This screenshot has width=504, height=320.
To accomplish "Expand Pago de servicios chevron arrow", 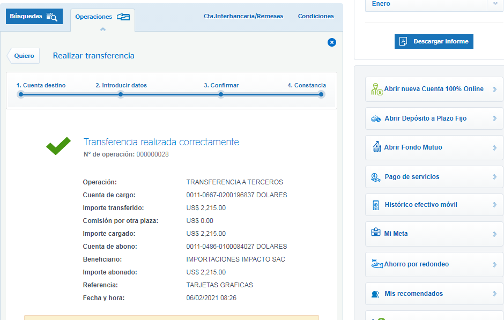I will 495,177.
